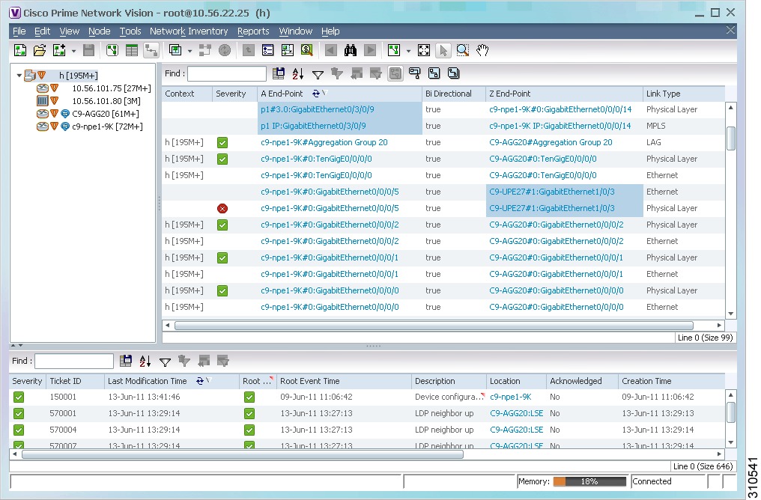Image resolution: width=761 pixels, height=500 pixels.
Task: Toggle the links view toolbar button
Action: click(151, 50)
